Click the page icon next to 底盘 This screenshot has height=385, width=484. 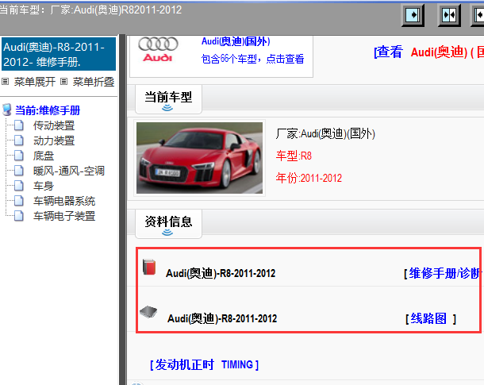tap(19, 156)
